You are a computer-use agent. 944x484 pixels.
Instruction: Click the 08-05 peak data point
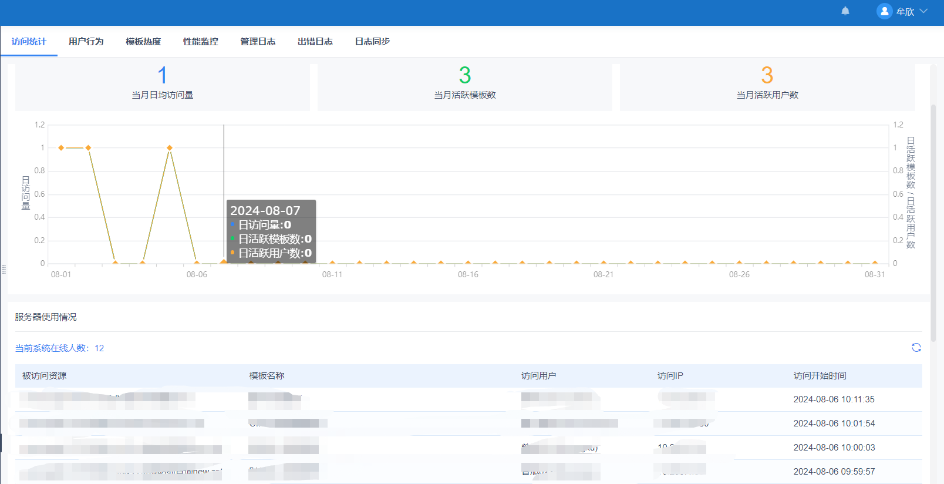(170, 148)
